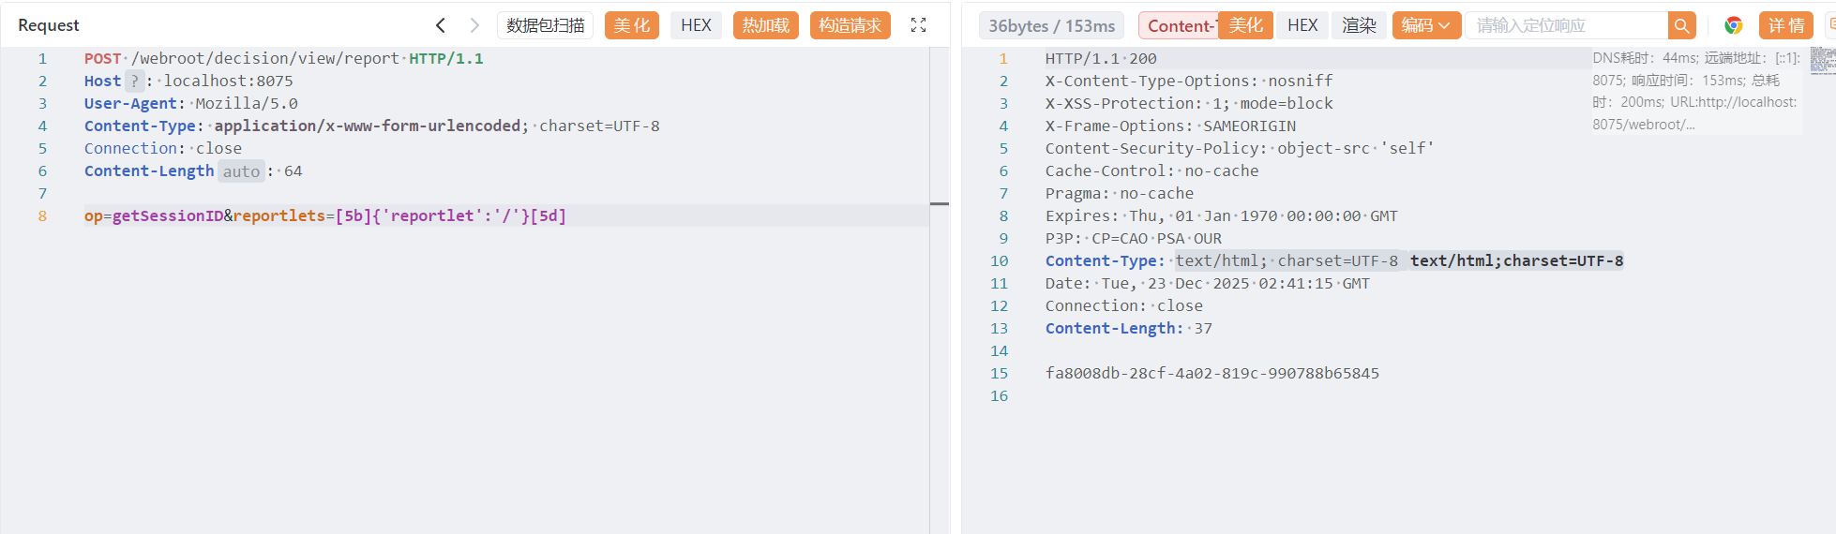The height and width of the screenshot is (534, 1836).
Task: Click the orange search magnifier icon
Action: coord(1681,26)
